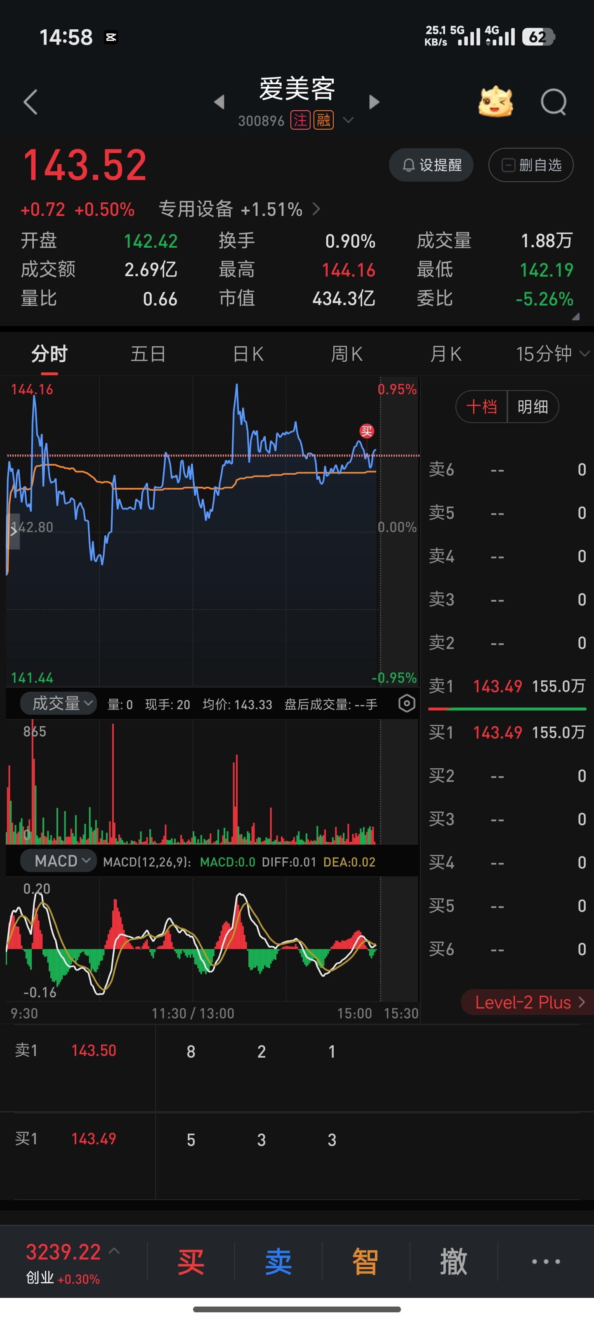The image size is (594, 1321).
Task: Open 15分钟 period dropdown
Action: click(x=552, y=354)
